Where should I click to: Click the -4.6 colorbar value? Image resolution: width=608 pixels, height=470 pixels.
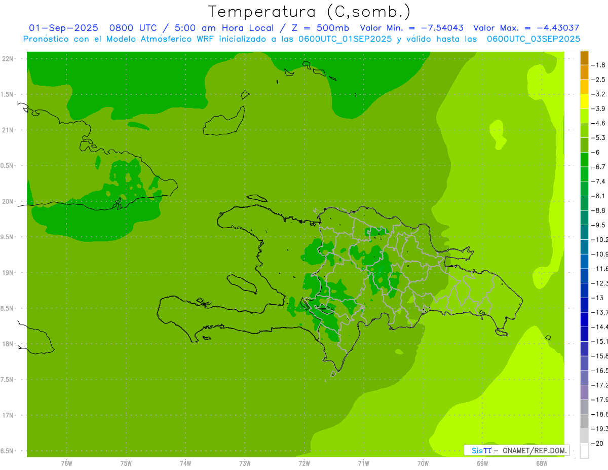(x=599, y=123)
